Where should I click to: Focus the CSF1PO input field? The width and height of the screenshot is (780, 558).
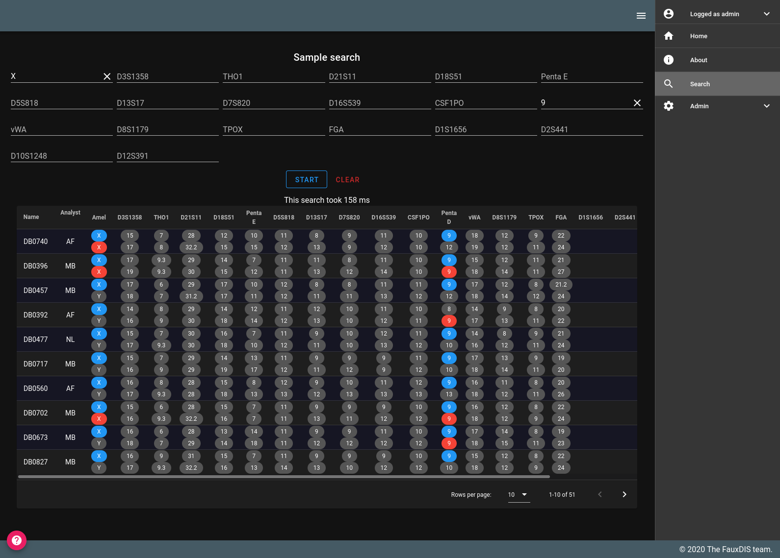click(x=486, y=103)
